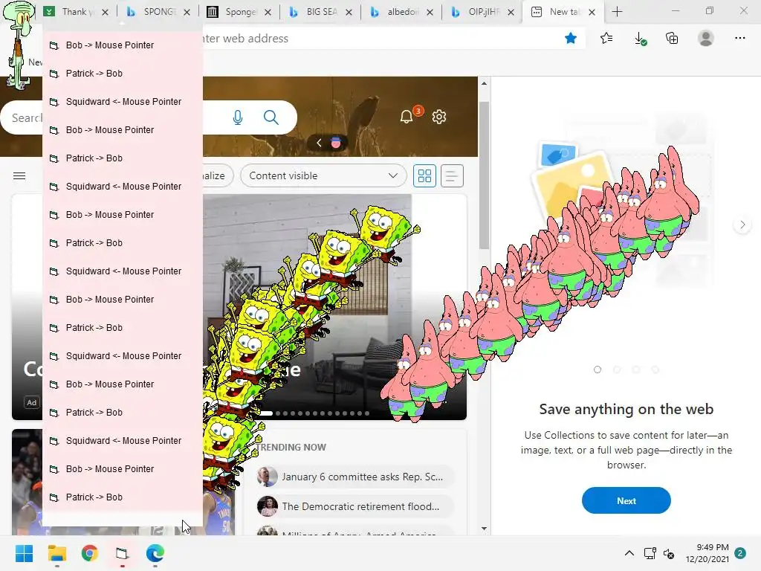Advance Collections intro with right chevron
The height and width of the screenshot is (571, 761).
[x=742, y=225]
